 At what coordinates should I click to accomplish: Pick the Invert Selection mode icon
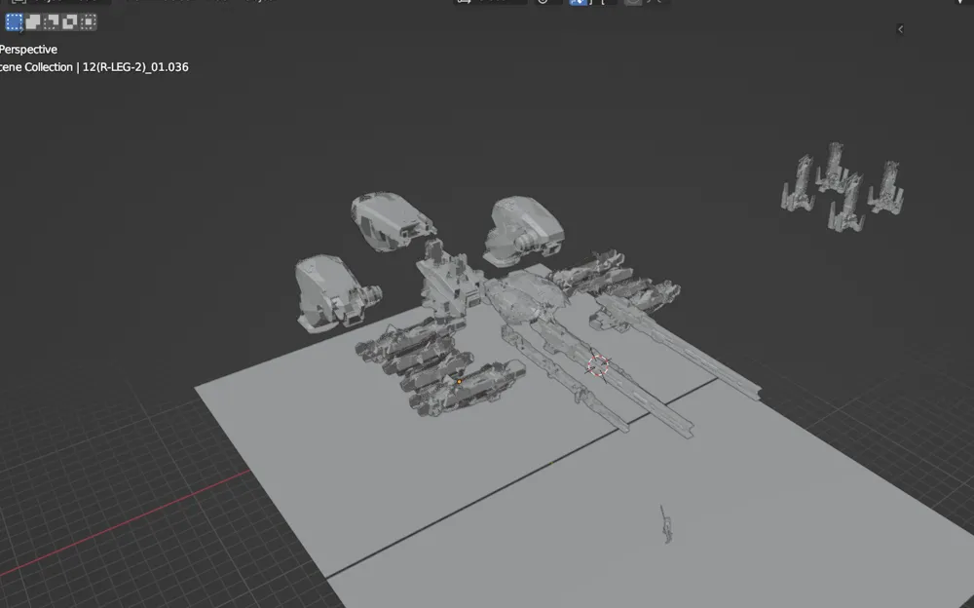69,21
